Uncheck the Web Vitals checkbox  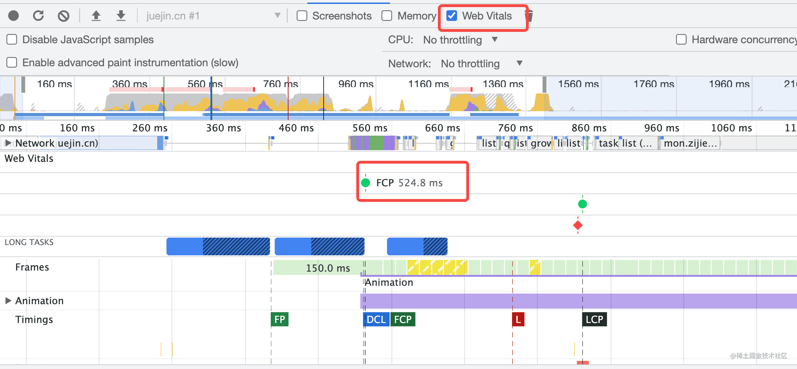tap(451, 16)
